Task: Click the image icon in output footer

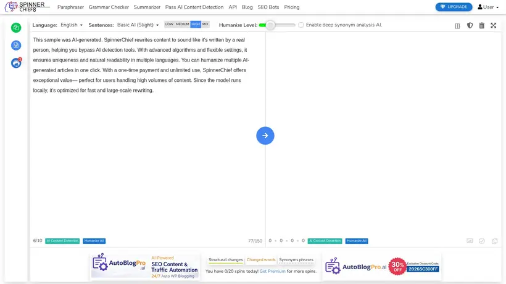Action: pyautogui.click(x=470, y=241)
